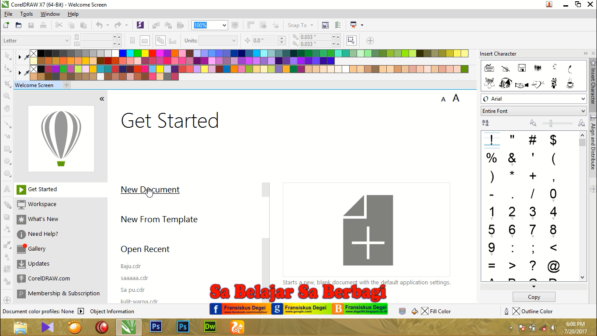
Task: Pick the black swatch in first palette row
Action: pos(41,53)
